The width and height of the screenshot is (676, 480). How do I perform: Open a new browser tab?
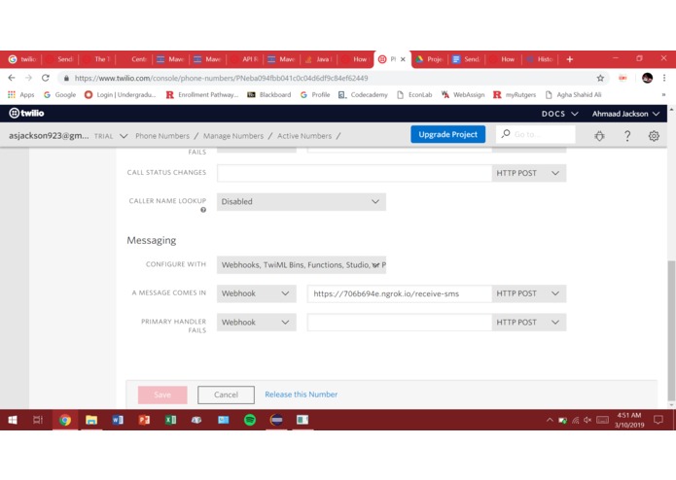[570, 59]
